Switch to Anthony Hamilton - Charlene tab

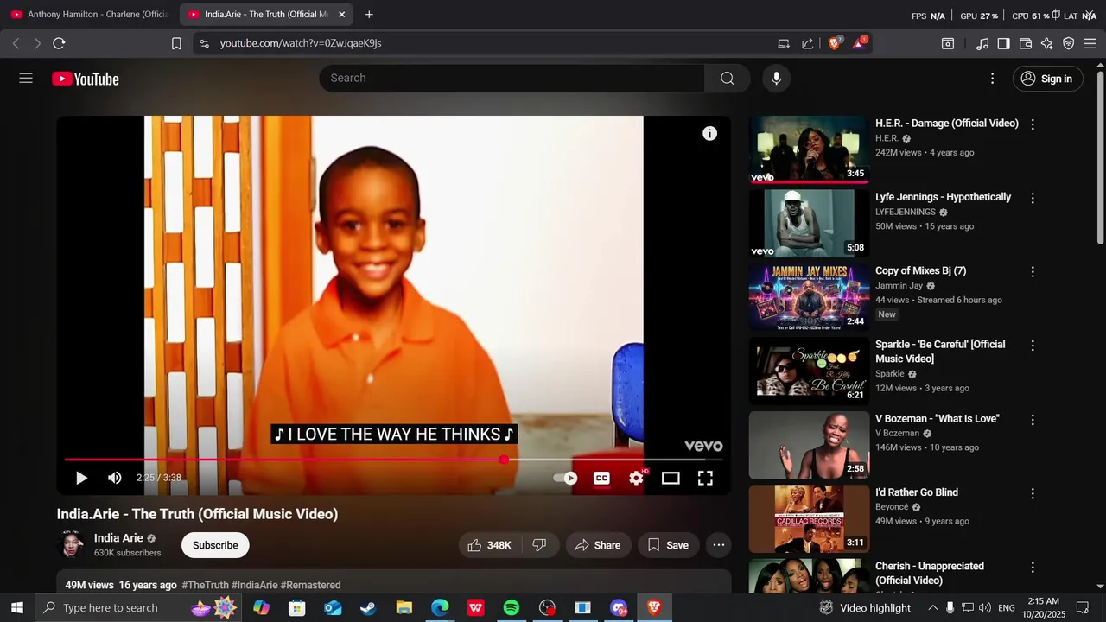pos(90,15)
